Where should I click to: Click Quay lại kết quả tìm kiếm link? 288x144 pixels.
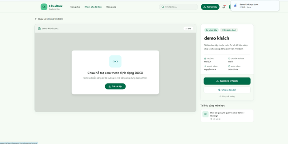point(49,19)
